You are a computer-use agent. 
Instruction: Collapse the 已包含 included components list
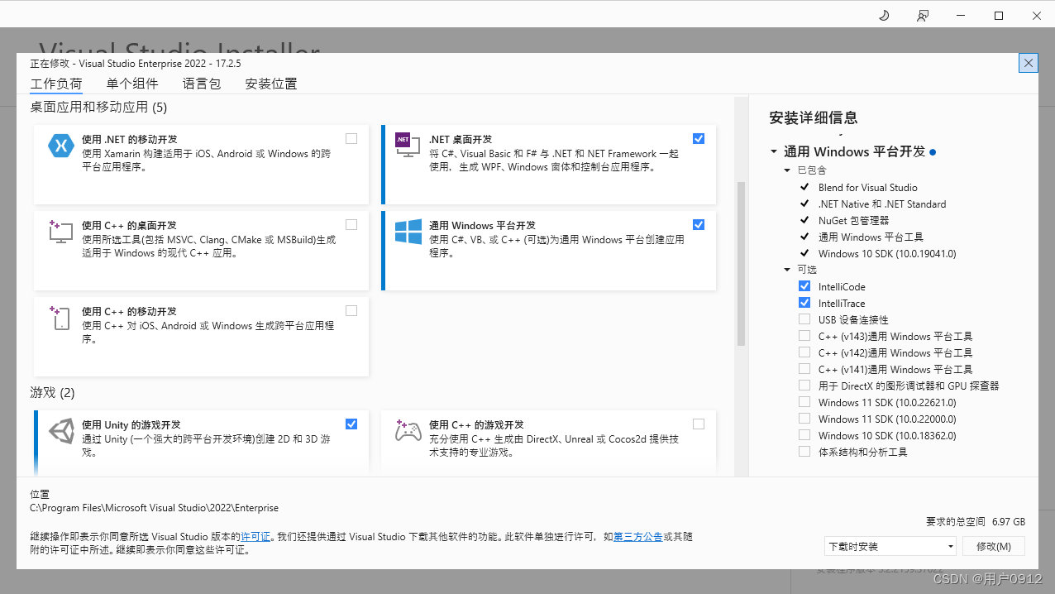[x=788, y=170]
